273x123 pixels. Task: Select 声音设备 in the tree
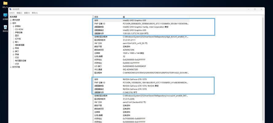click(19, 33)
